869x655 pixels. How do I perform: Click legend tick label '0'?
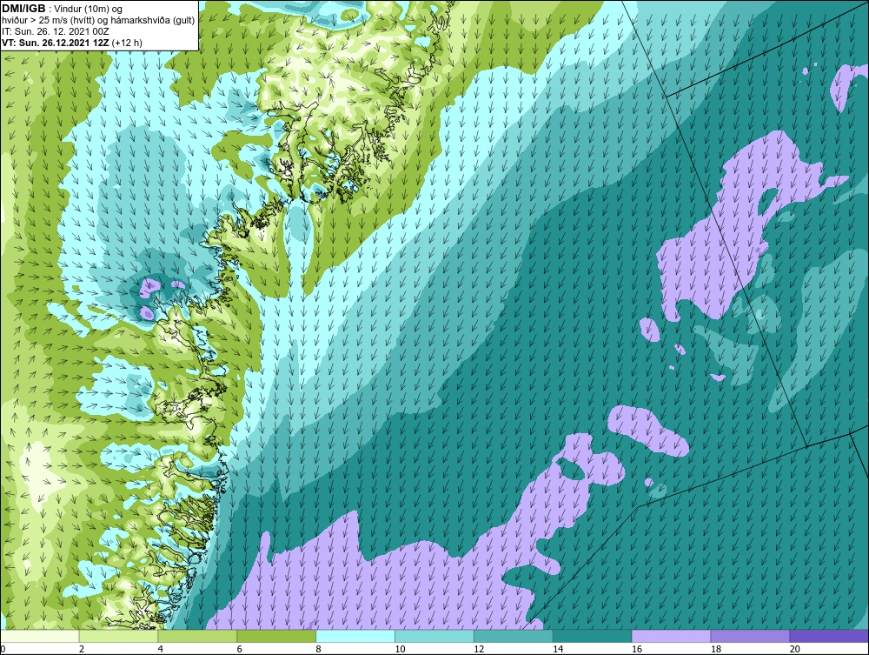(3, 649)
